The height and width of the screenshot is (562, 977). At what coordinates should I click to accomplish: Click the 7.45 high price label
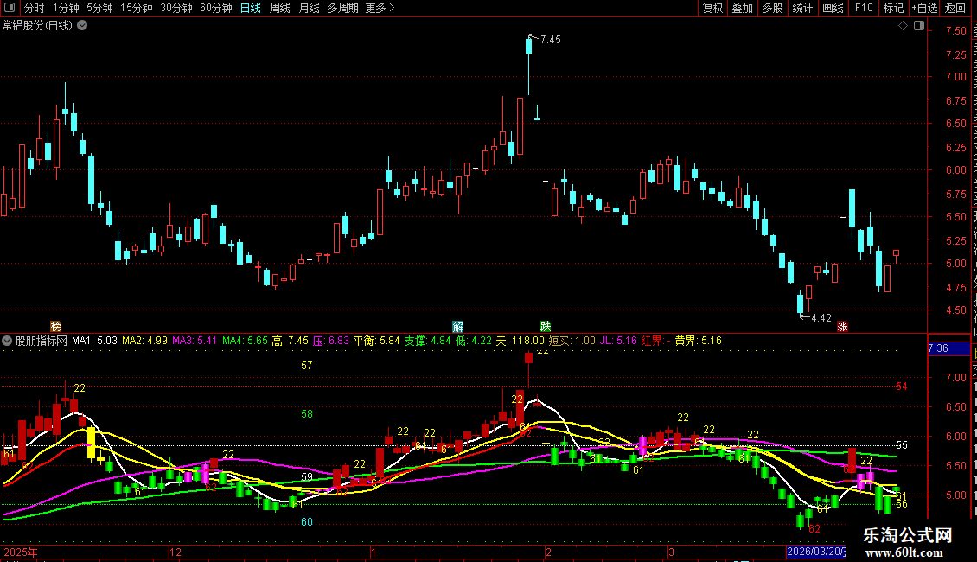(550, 39)
